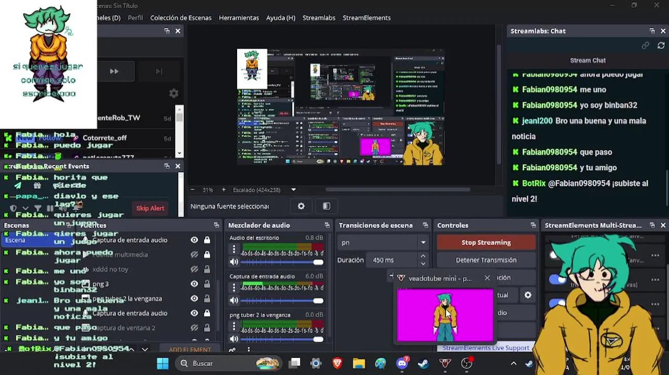Open the StreamElements Live Support link

(x=486, y=348)
